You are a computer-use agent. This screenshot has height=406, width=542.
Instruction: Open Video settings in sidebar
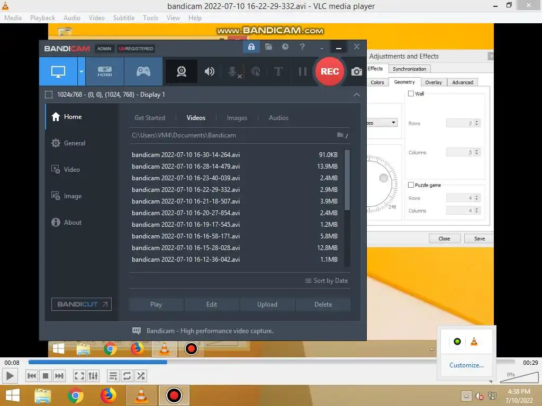click(x=66, y=170)
